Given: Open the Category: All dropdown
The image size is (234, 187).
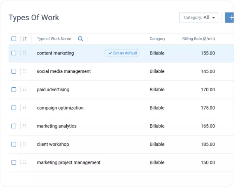Looking at the screenshot, I should [199, 18].
